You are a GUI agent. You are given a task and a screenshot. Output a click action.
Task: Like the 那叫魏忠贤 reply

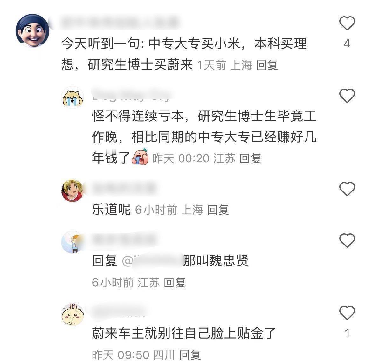click(x=347, y=240)
